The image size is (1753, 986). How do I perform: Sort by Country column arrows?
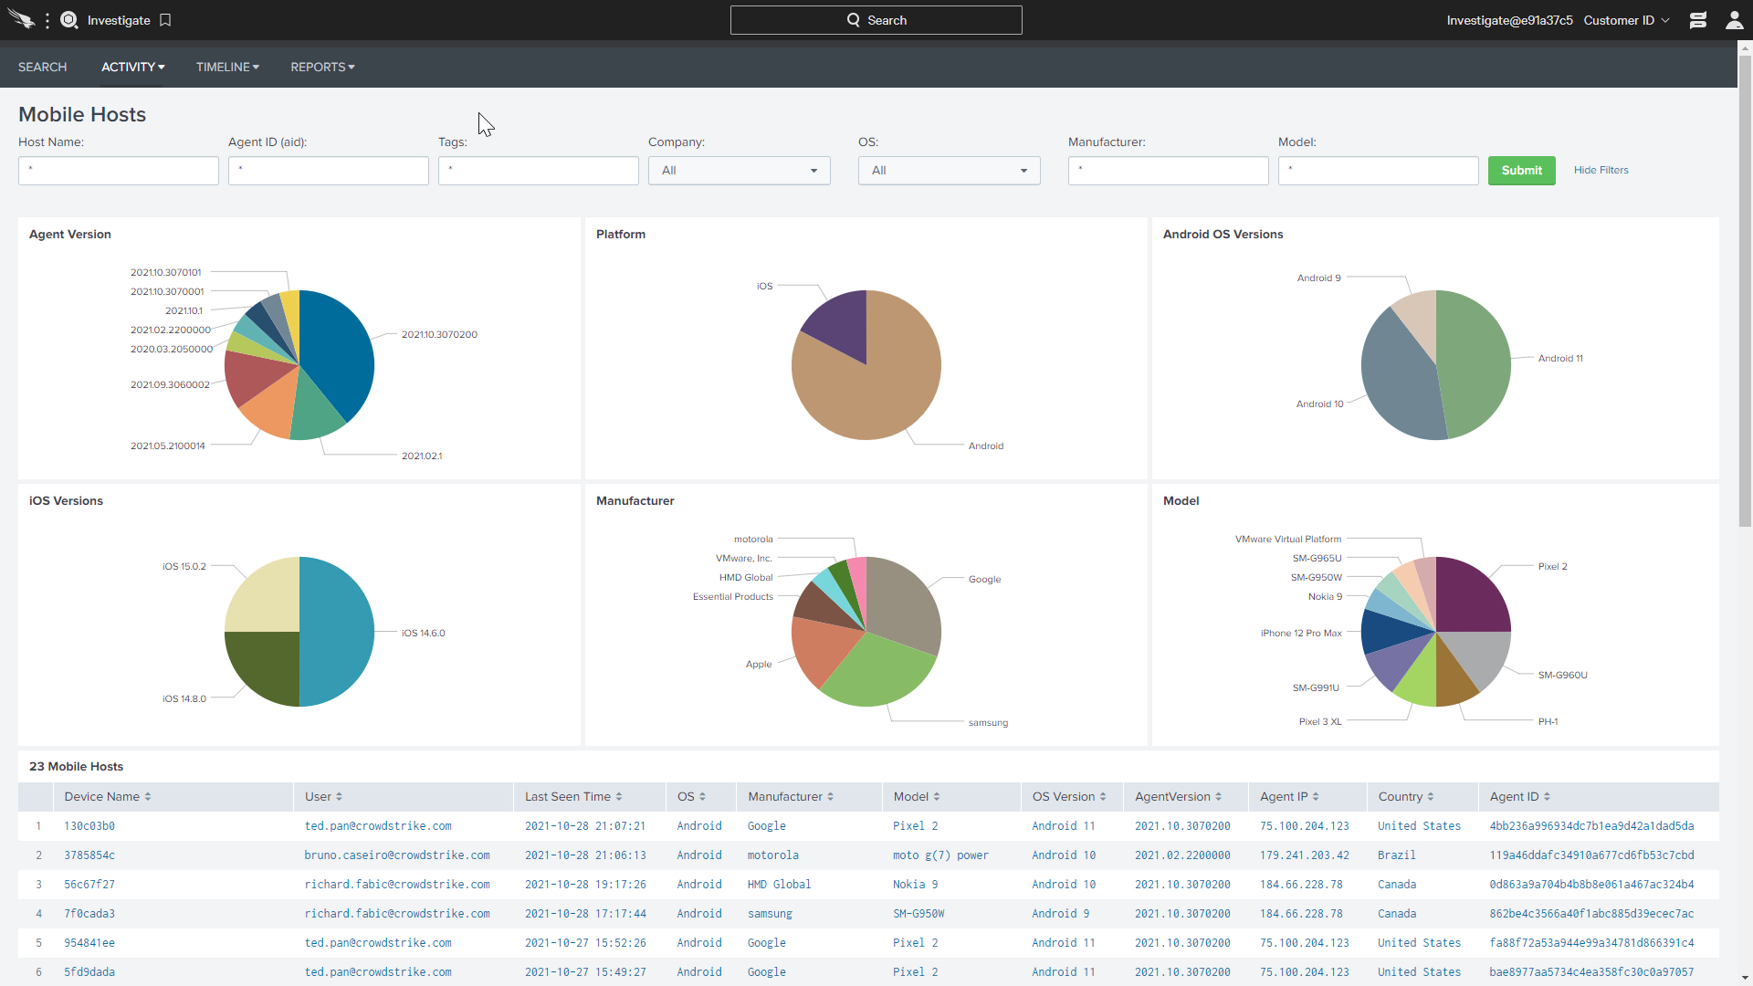tap(1431, 797)
